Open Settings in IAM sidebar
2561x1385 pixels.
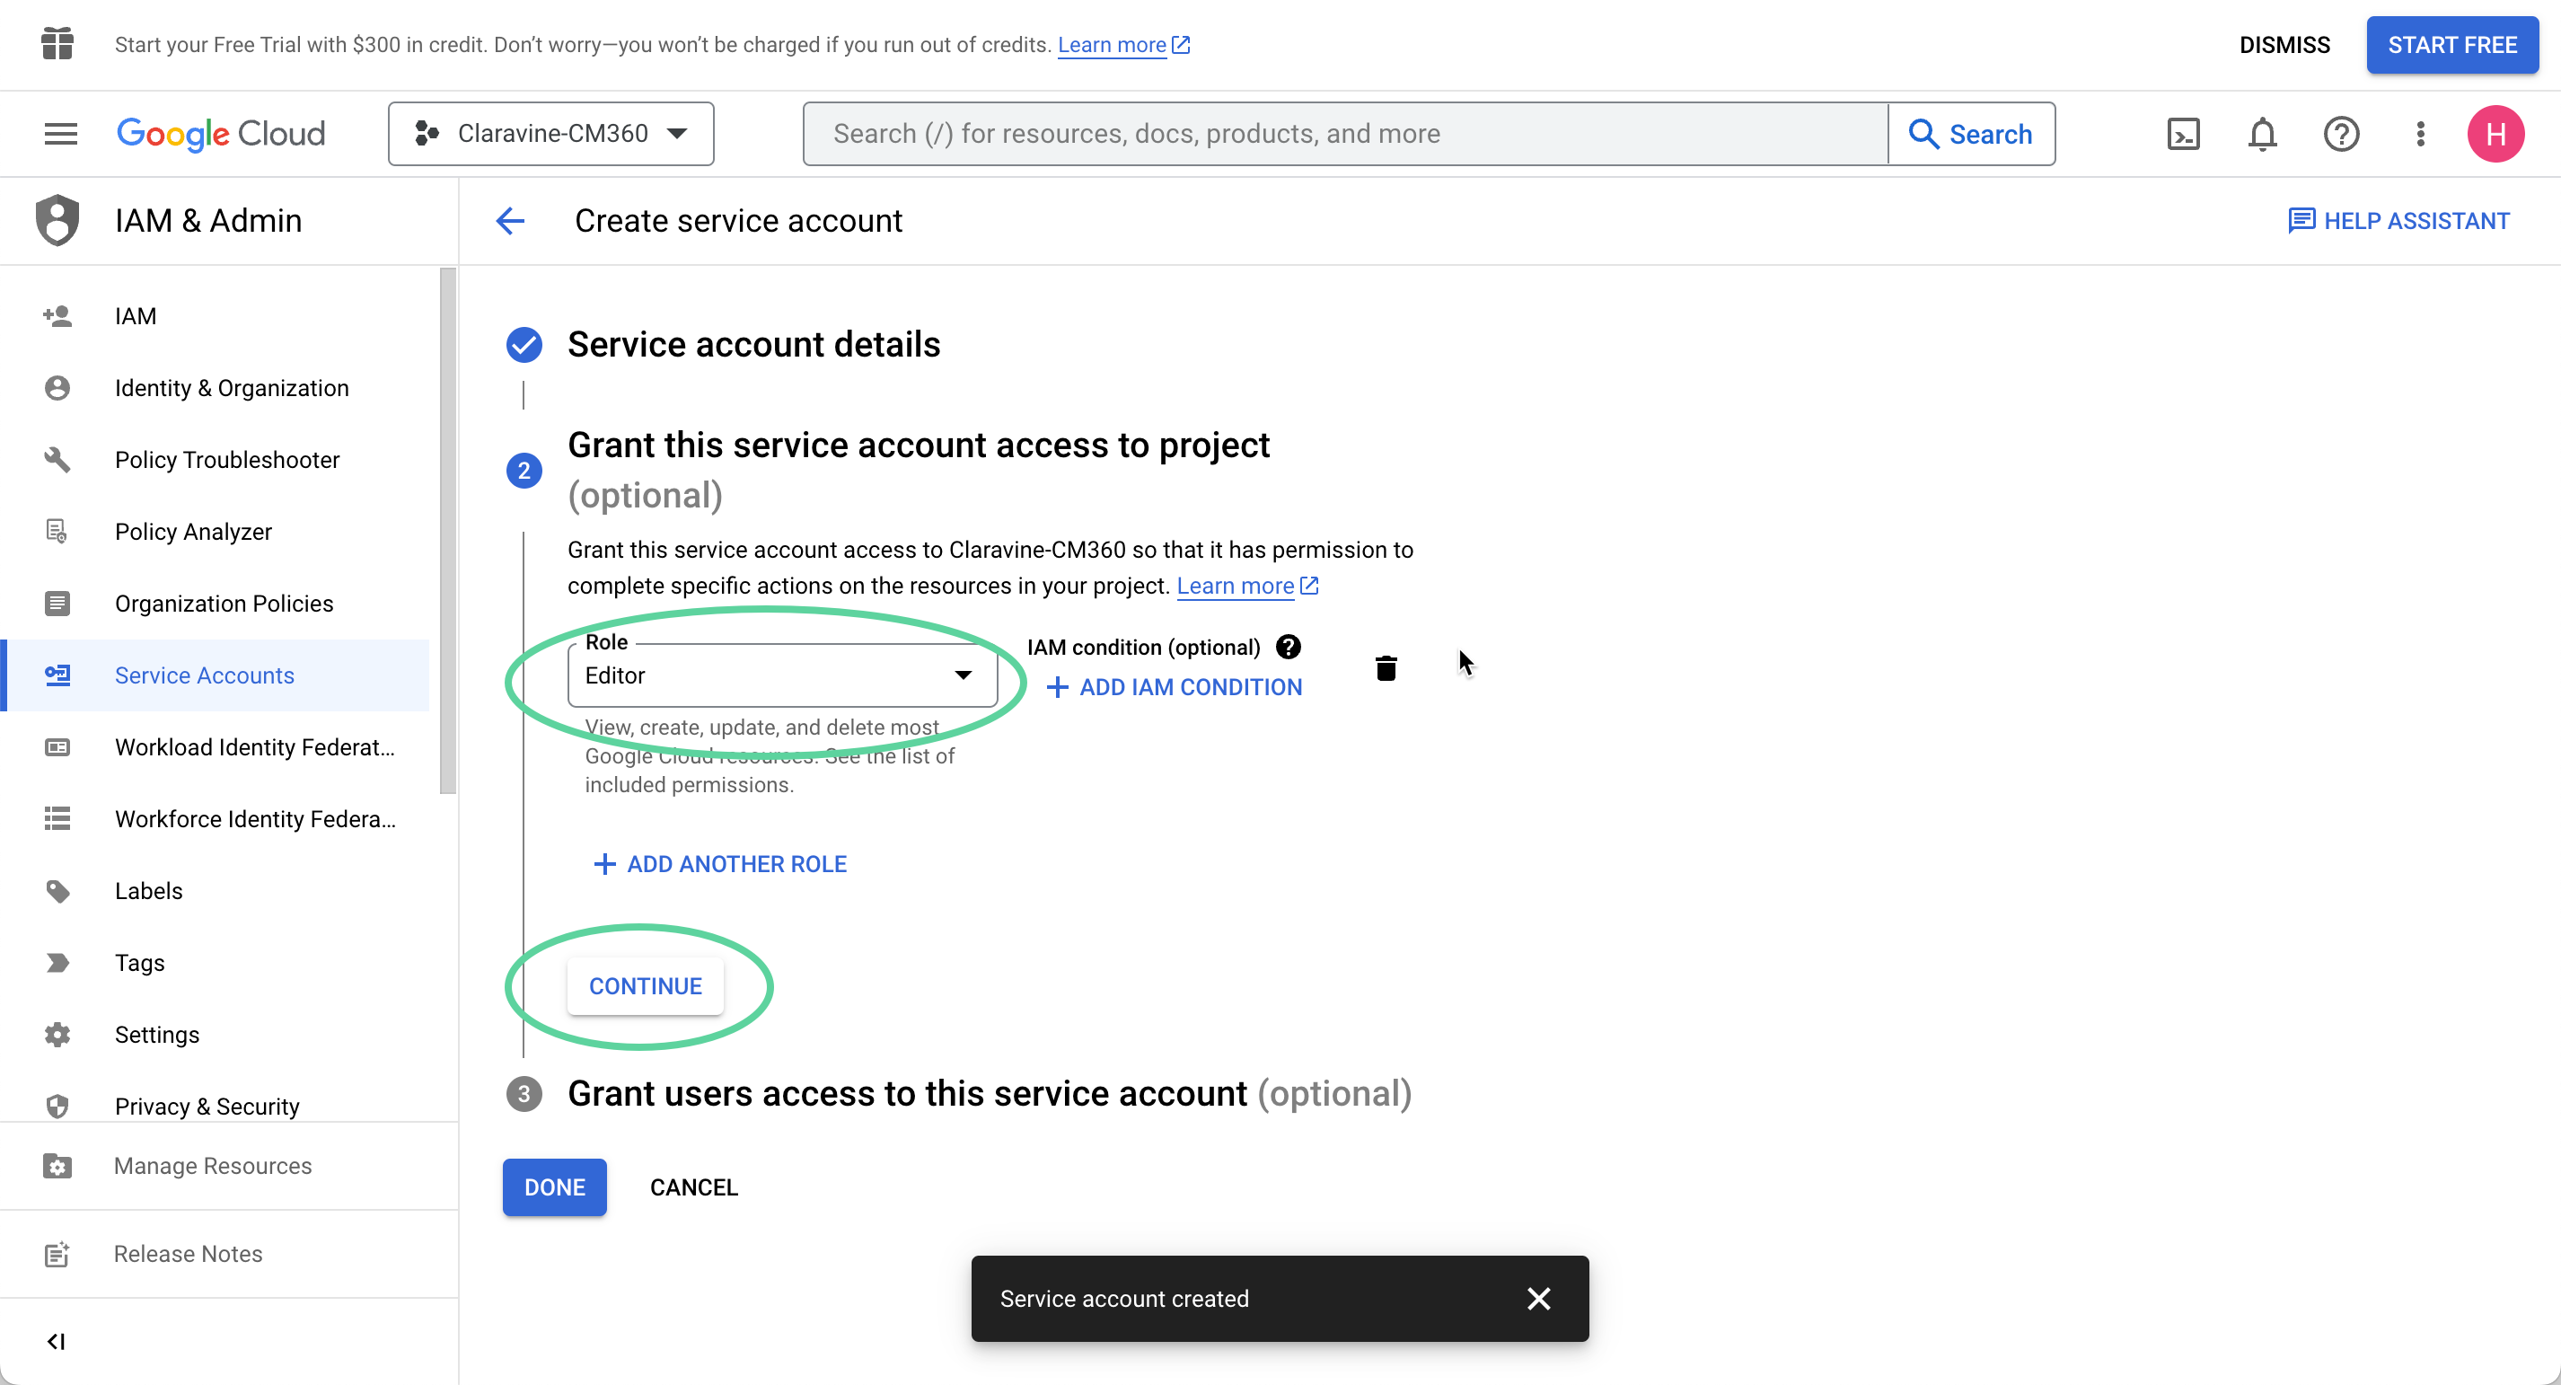coord(216,1035)
